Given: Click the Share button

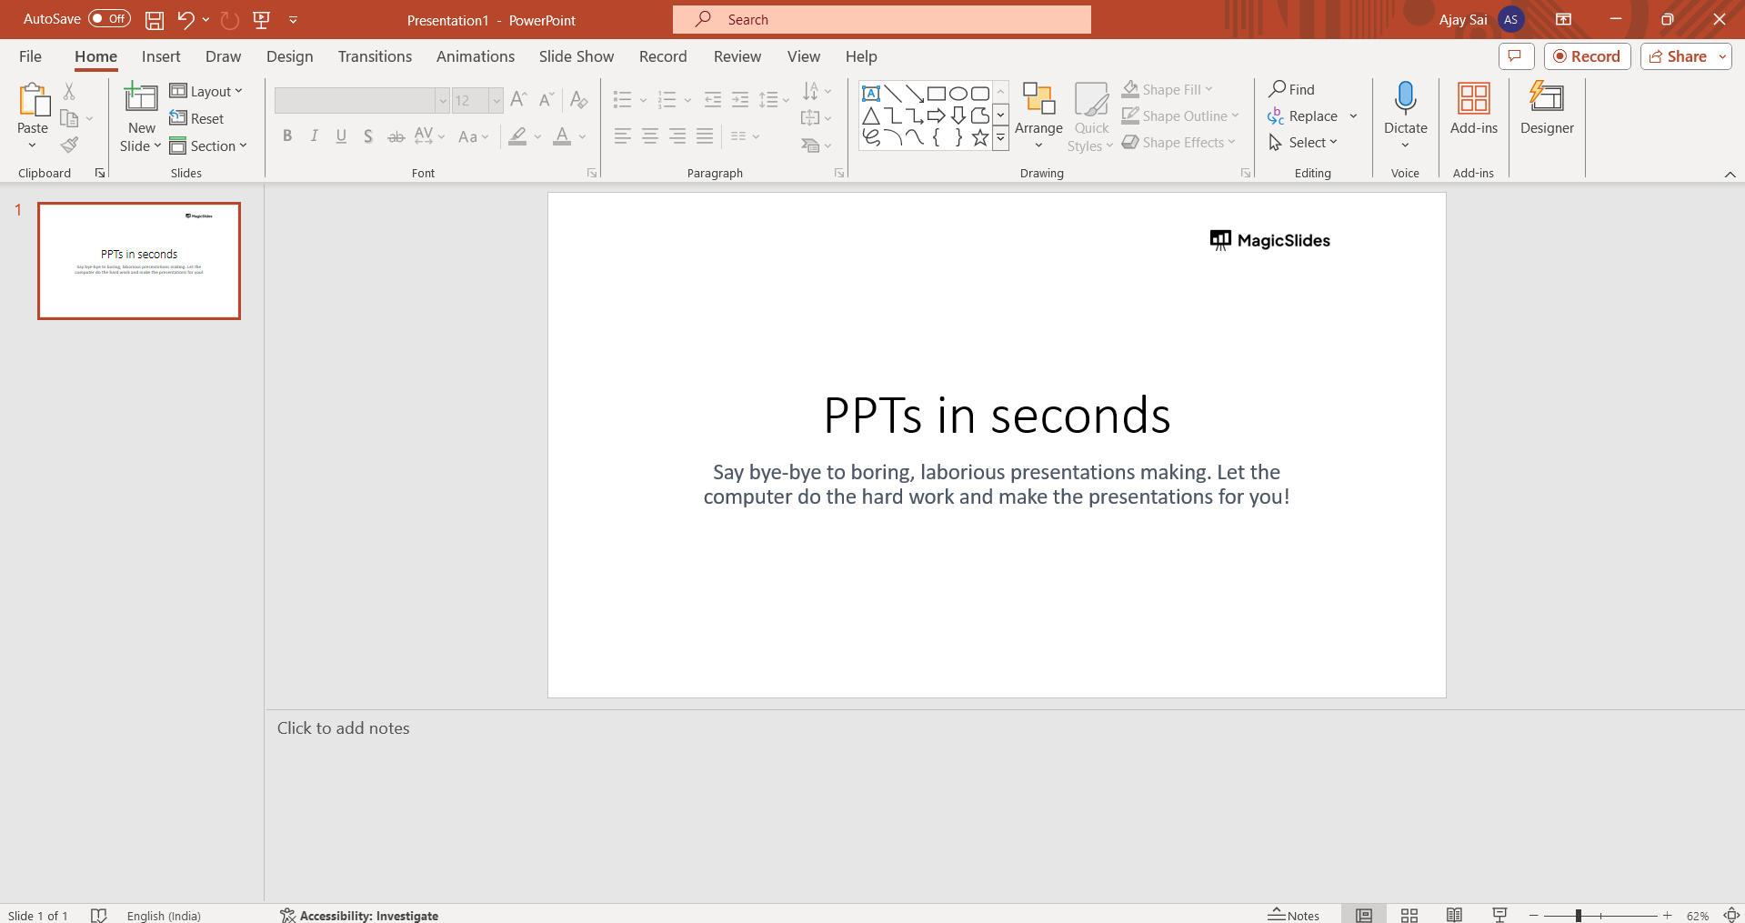Looking at the screenshot, I should [1678, 56].
